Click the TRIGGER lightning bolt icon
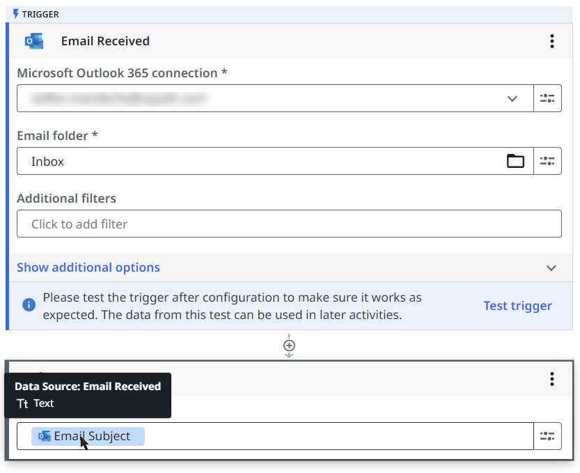Screen dimensions: 580x473 (x=16, y=14)
